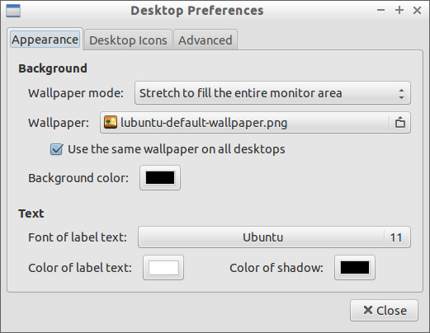Open file browser via wallpaper folder icon
This screenshot has height=333, width=430.
(x=400, y=122)
